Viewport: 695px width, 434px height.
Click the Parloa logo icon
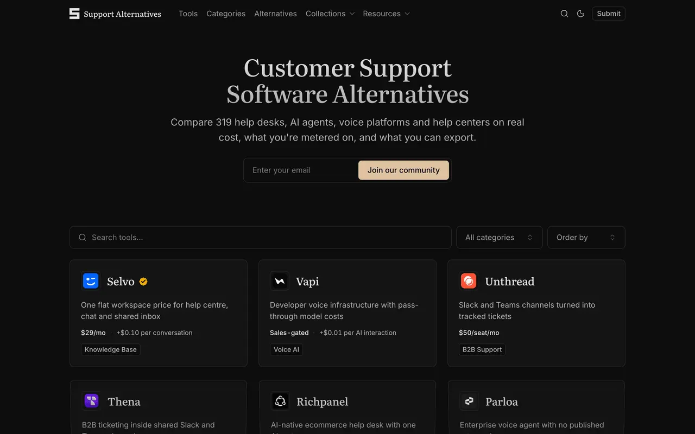coord(469,401)
